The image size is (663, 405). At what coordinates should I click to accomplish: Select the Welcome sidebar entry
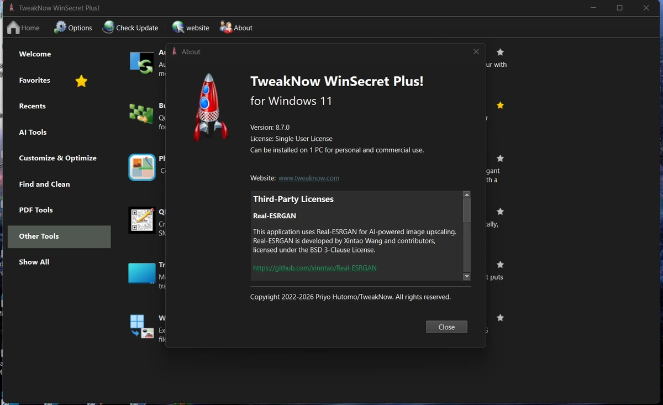click(x=35, y=54)
